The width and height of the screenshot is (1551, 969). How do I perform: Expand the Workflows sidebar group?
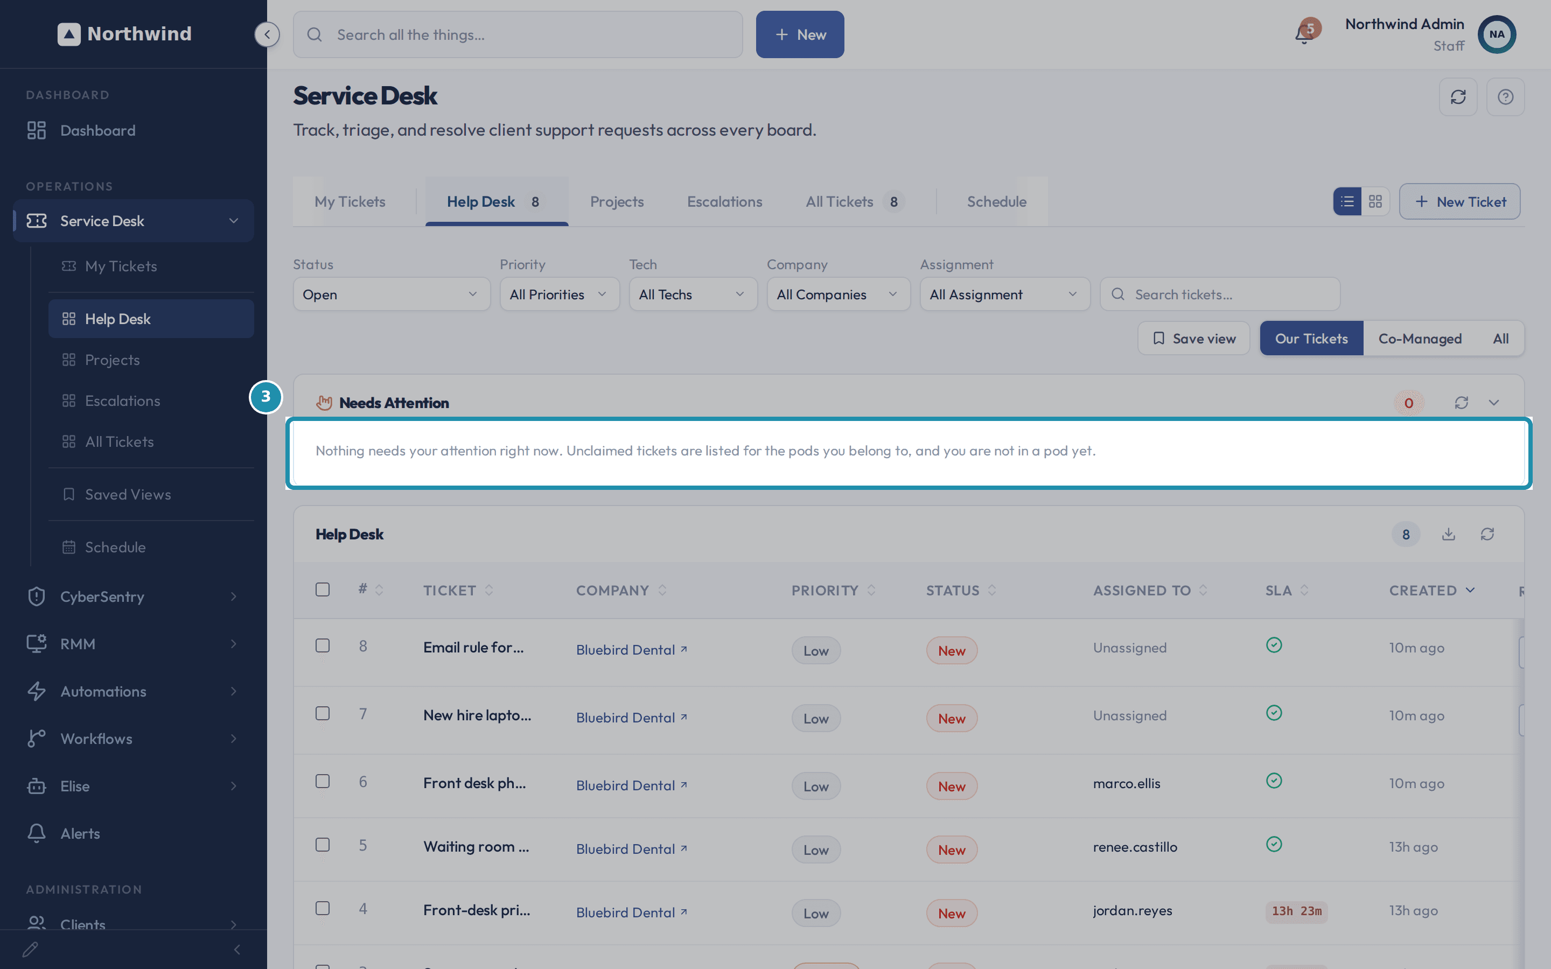(233, 738)
